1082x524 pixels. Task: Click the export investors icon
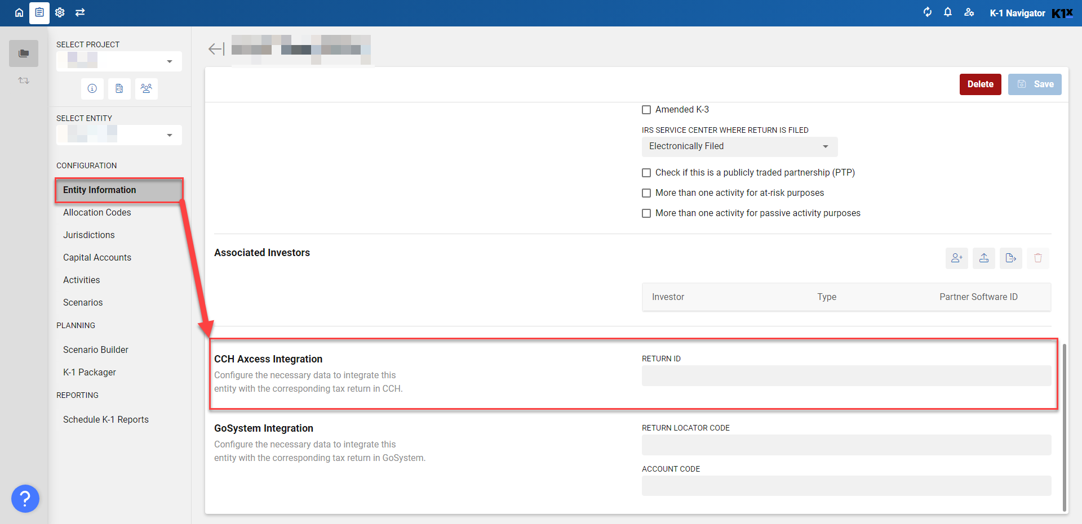pos(1010,258)
